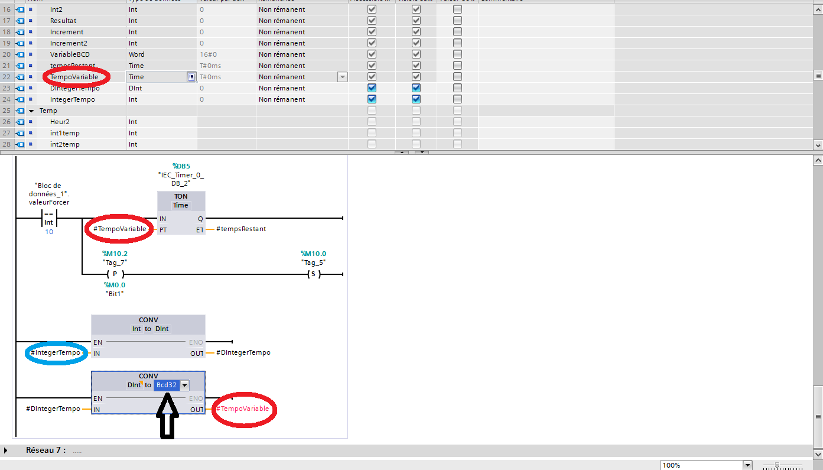Click the tag icon in the int2temp row
The width and height of the screenshot is (823, 470).
[x=19, y=144]
